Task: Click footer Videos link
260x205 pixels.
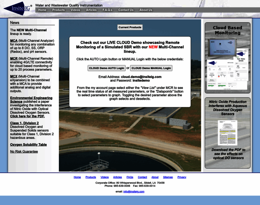Action: (105, 177)
